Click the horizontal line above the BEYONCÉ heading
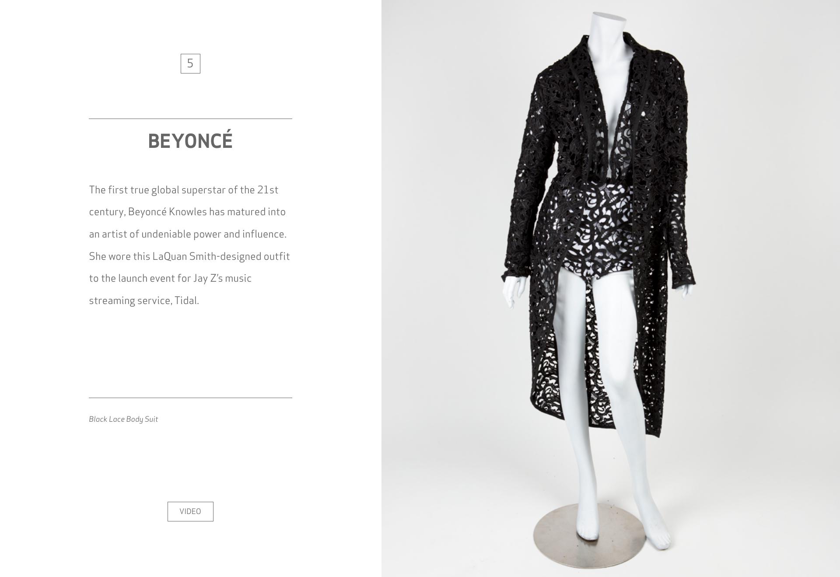This screenshot has width=840, height=577. (190, 119)
